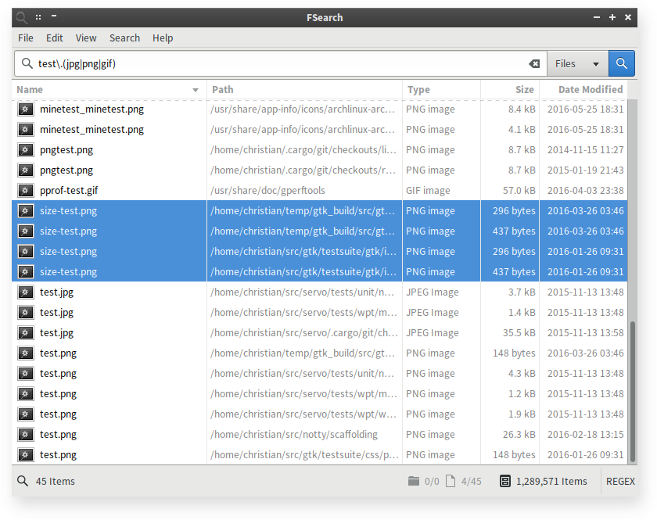
Task: Select file icon of test.jpg sized 3.7 kB
Action: click(26, 292)
